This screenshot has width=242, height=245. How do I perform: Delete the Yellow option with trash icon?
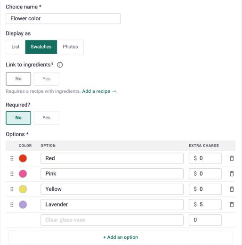click(232, 189)
